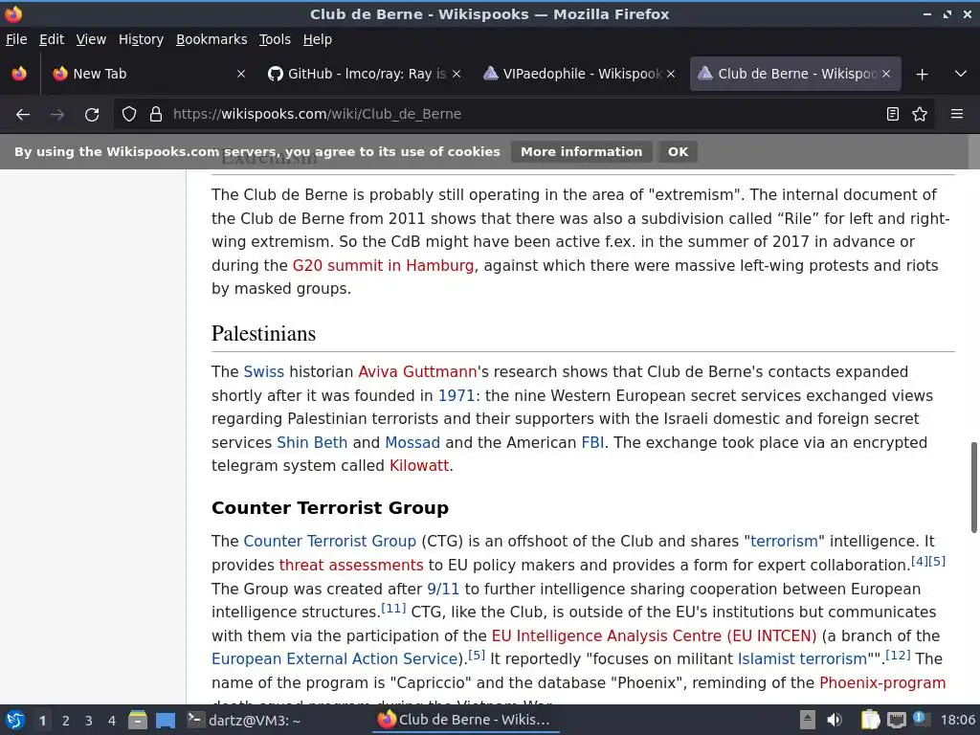Screen dimensions: 980x735
Task: Open the volume speaker tray icon
Action: [x=834, y=721]
